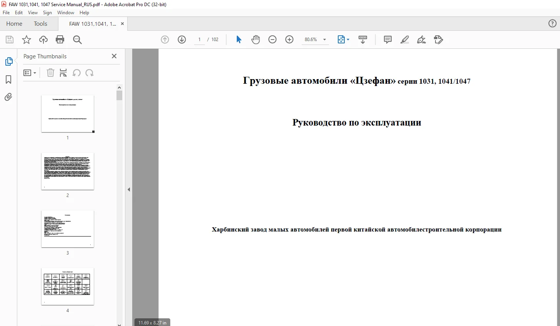The image size is (560, 326).
Task: Go to the previous page arrow
Action: 165,40
